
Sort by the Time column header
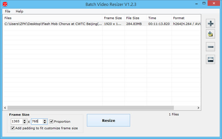tap(159, 18)
